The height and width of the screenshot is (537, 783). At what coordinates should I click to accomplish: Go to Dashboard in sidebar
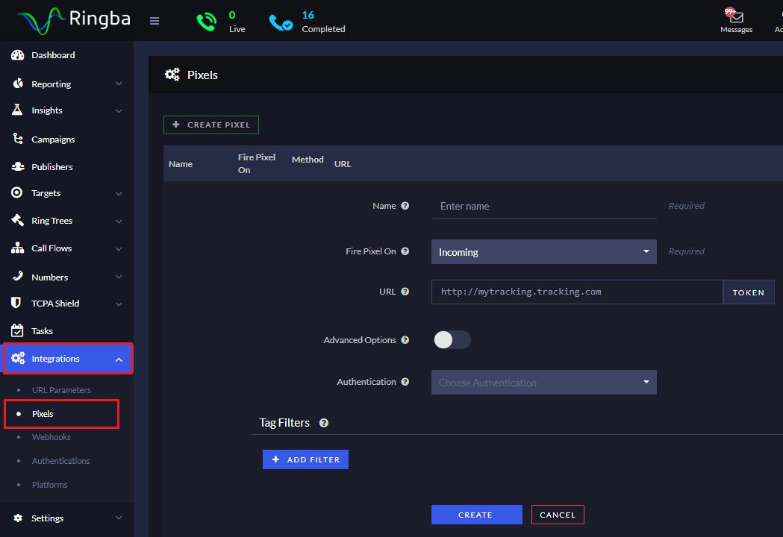coord(53,55)
